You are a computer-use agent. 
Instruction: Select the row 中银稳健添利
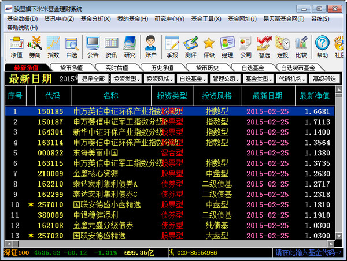coord(169,215)
